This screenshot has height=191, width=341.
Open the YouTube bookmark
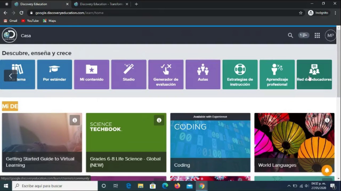(30, 21)
